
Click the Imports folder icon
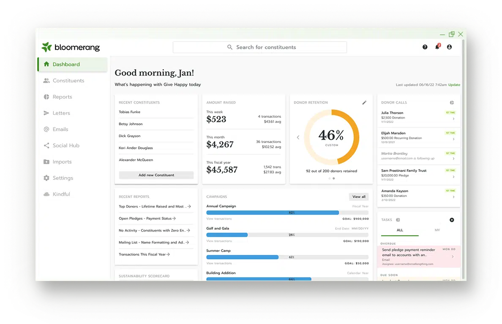[46, 162]
